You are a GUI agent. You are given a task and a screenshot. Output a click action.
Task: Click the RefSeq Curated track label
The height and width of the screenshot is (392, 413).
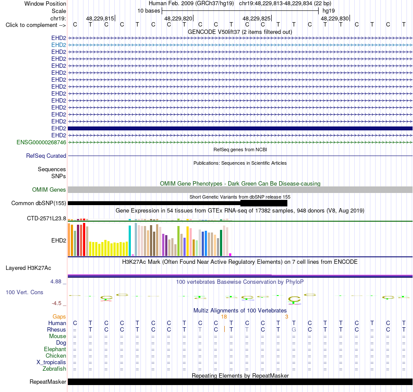(46, 156)
